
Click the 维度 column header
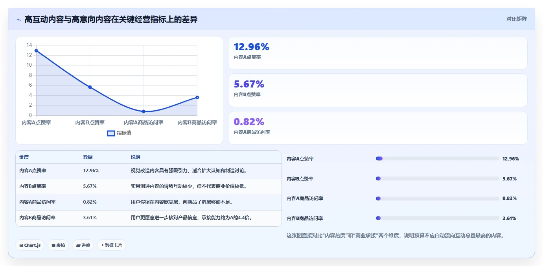click(24, 157)
